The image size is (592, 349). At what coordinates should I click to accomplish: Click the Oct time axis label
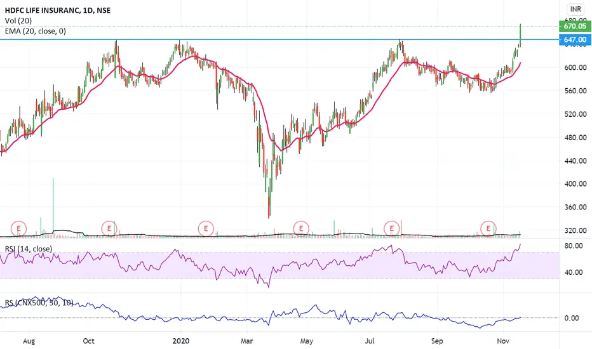tap(88, 341)
